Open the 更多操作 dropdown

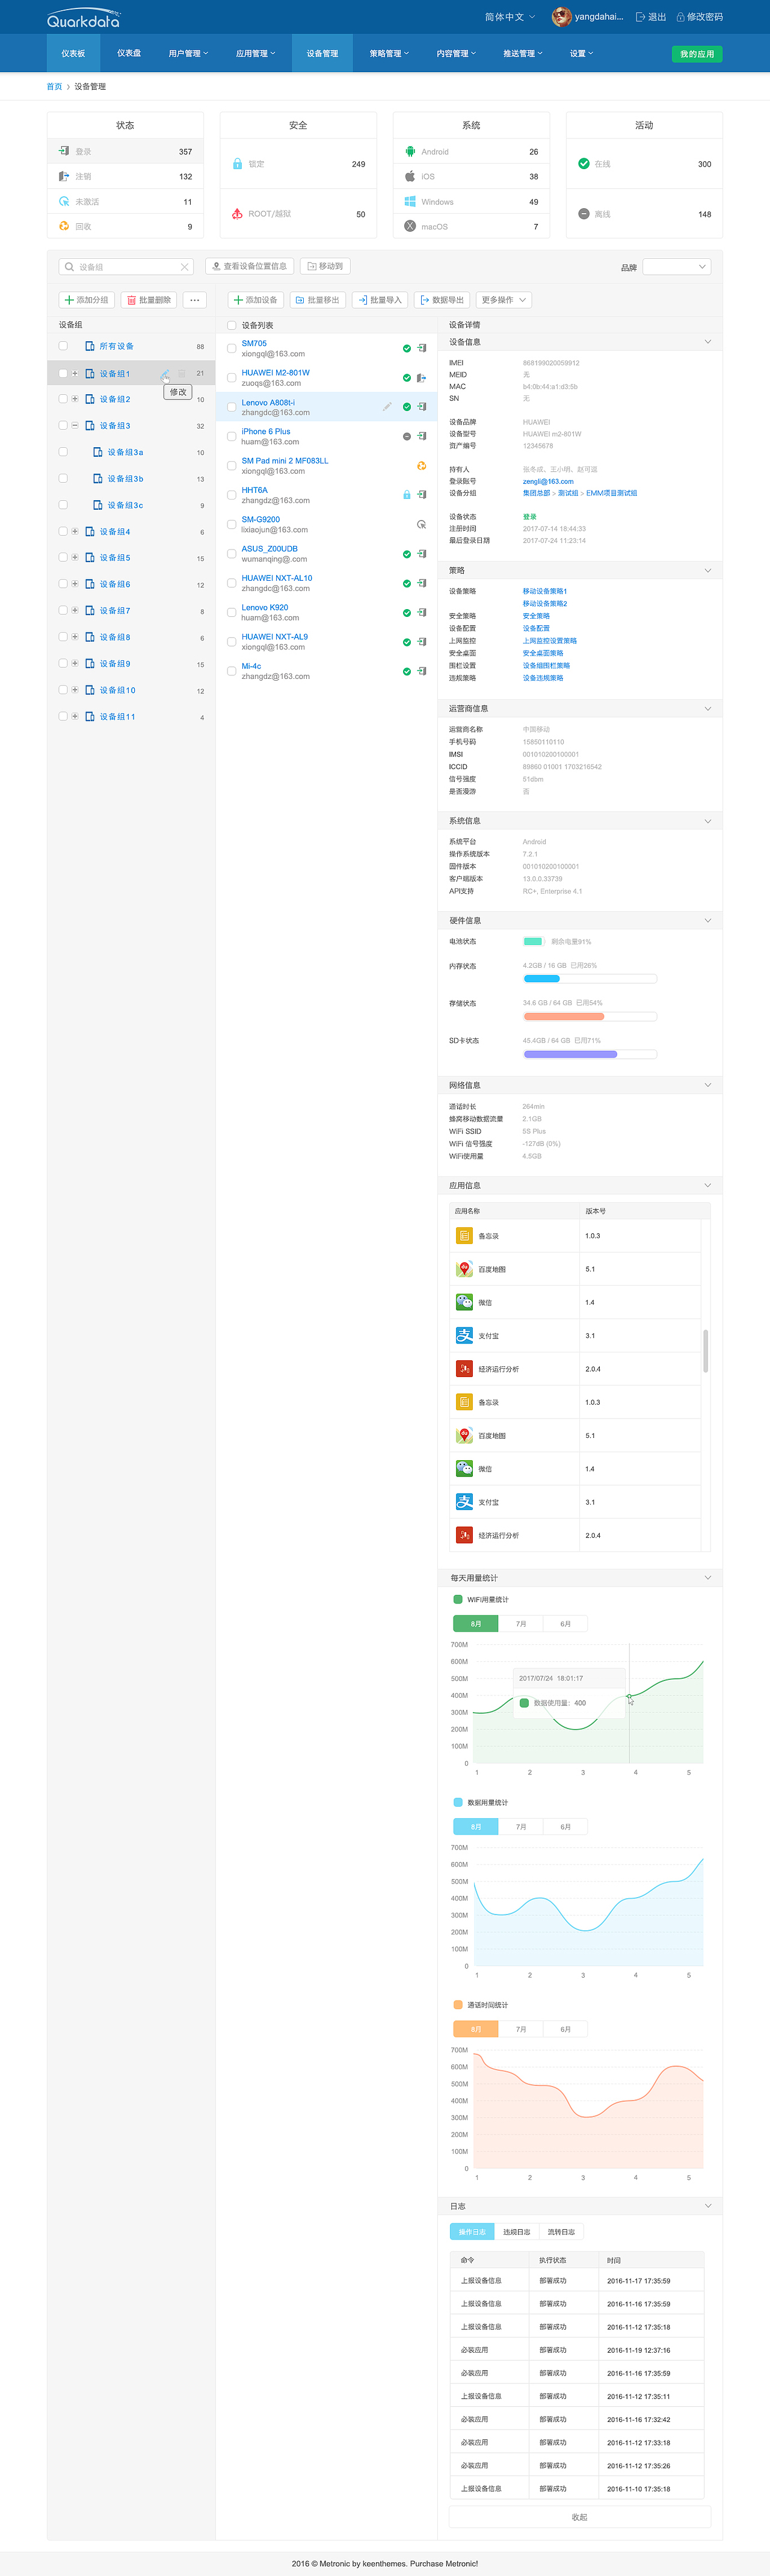(503, 300)
